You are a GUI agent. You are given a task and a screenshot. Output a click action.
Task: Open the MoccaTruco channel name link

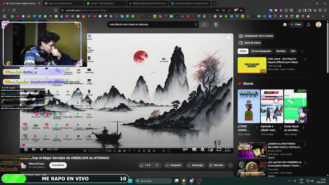pos(36,164)
